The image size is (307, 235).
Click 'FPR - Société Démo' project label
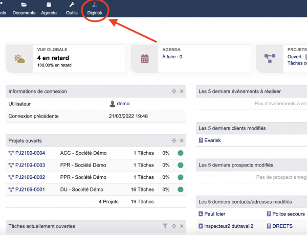(x=83, y=165)
